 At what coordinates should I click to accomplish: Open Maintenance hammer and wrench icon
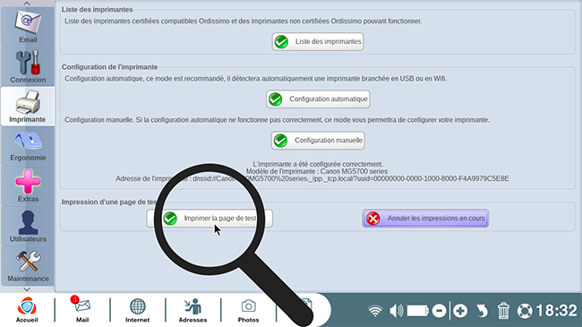coord(28,266)
